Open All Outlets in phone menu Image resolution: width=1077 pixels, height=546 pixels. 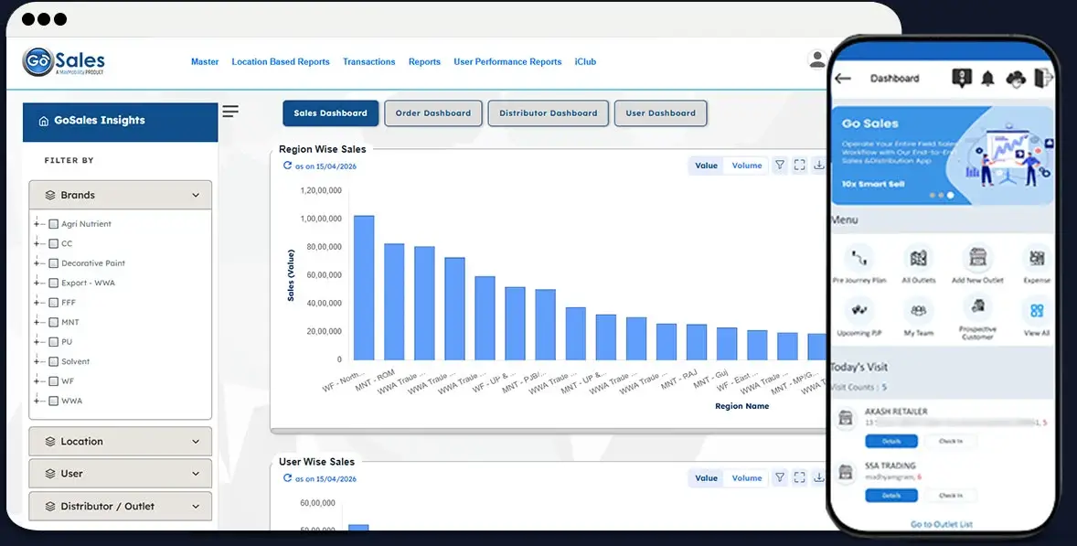point(918,264)
